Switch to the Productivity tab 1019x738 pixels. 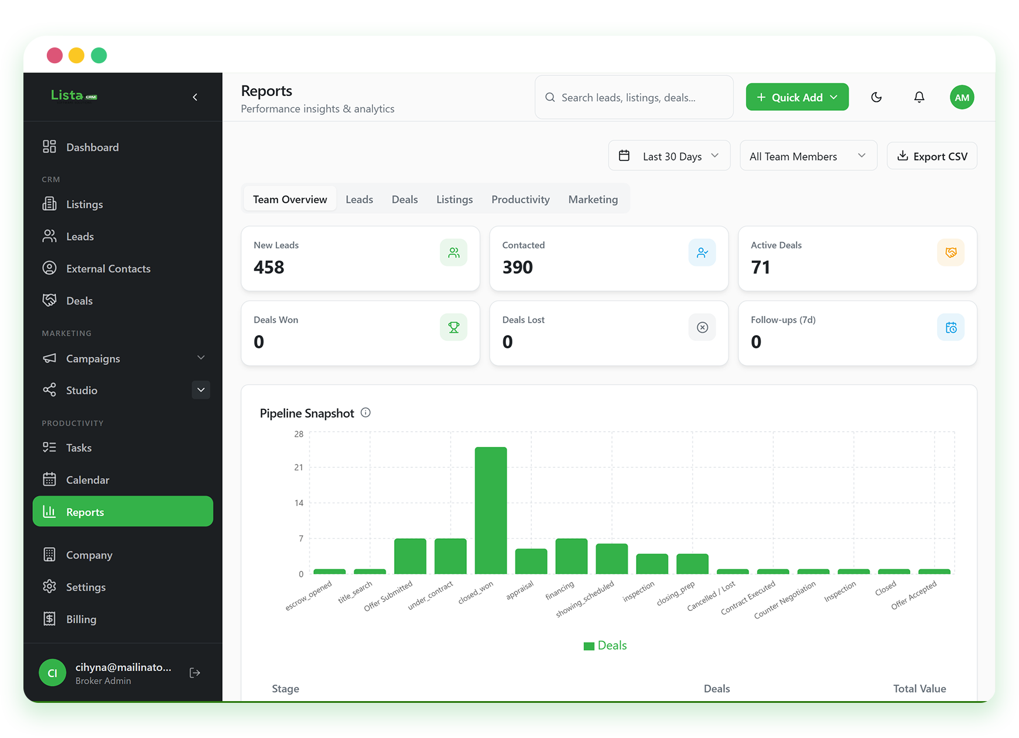click(520, 199)
